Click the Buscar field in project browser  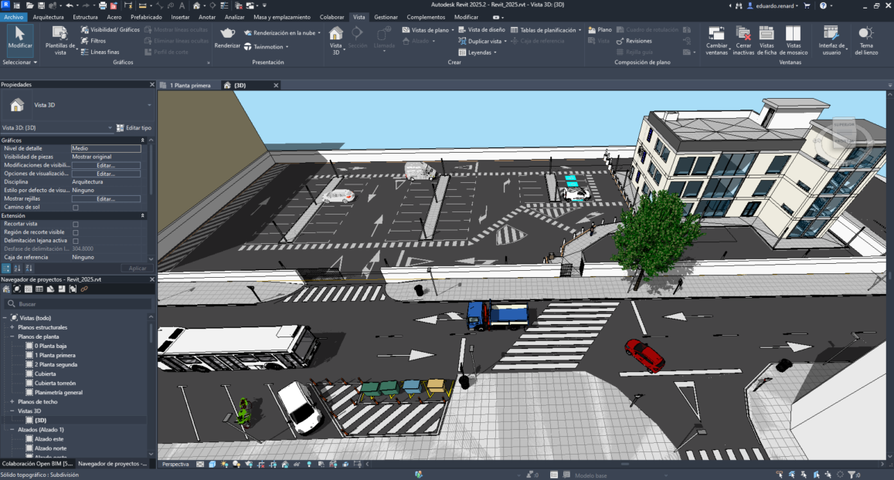(77, 304)
